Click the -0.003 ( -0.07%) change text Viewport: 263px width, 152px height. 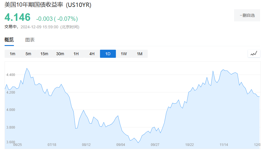(57, 18)
